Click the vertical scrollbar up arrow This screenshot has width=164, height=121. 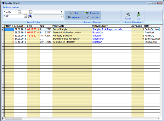pos(161,26)
